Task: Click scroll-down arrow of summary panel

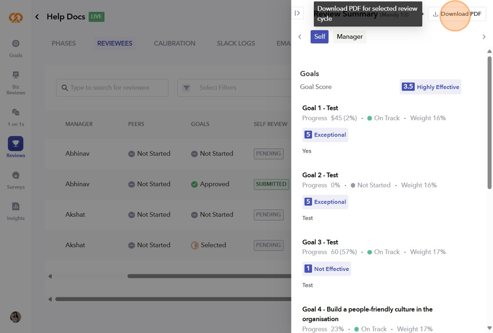Action: (489, 328)
